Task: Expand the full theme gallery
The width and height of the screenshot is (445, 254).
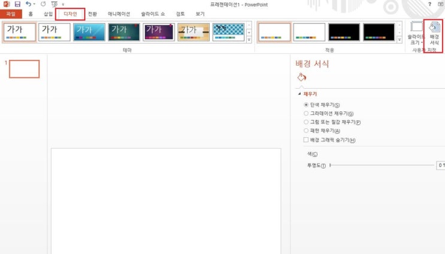Action: (x=249, y=40)
